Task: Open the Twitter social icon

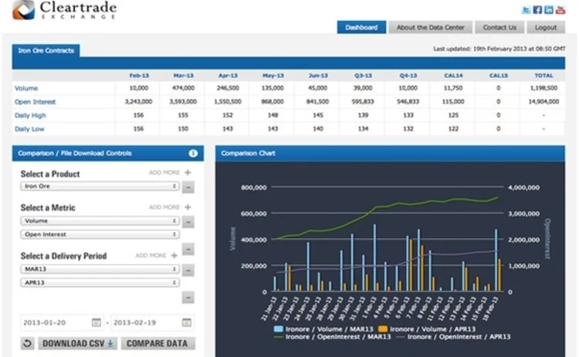Action: point(527,10)
